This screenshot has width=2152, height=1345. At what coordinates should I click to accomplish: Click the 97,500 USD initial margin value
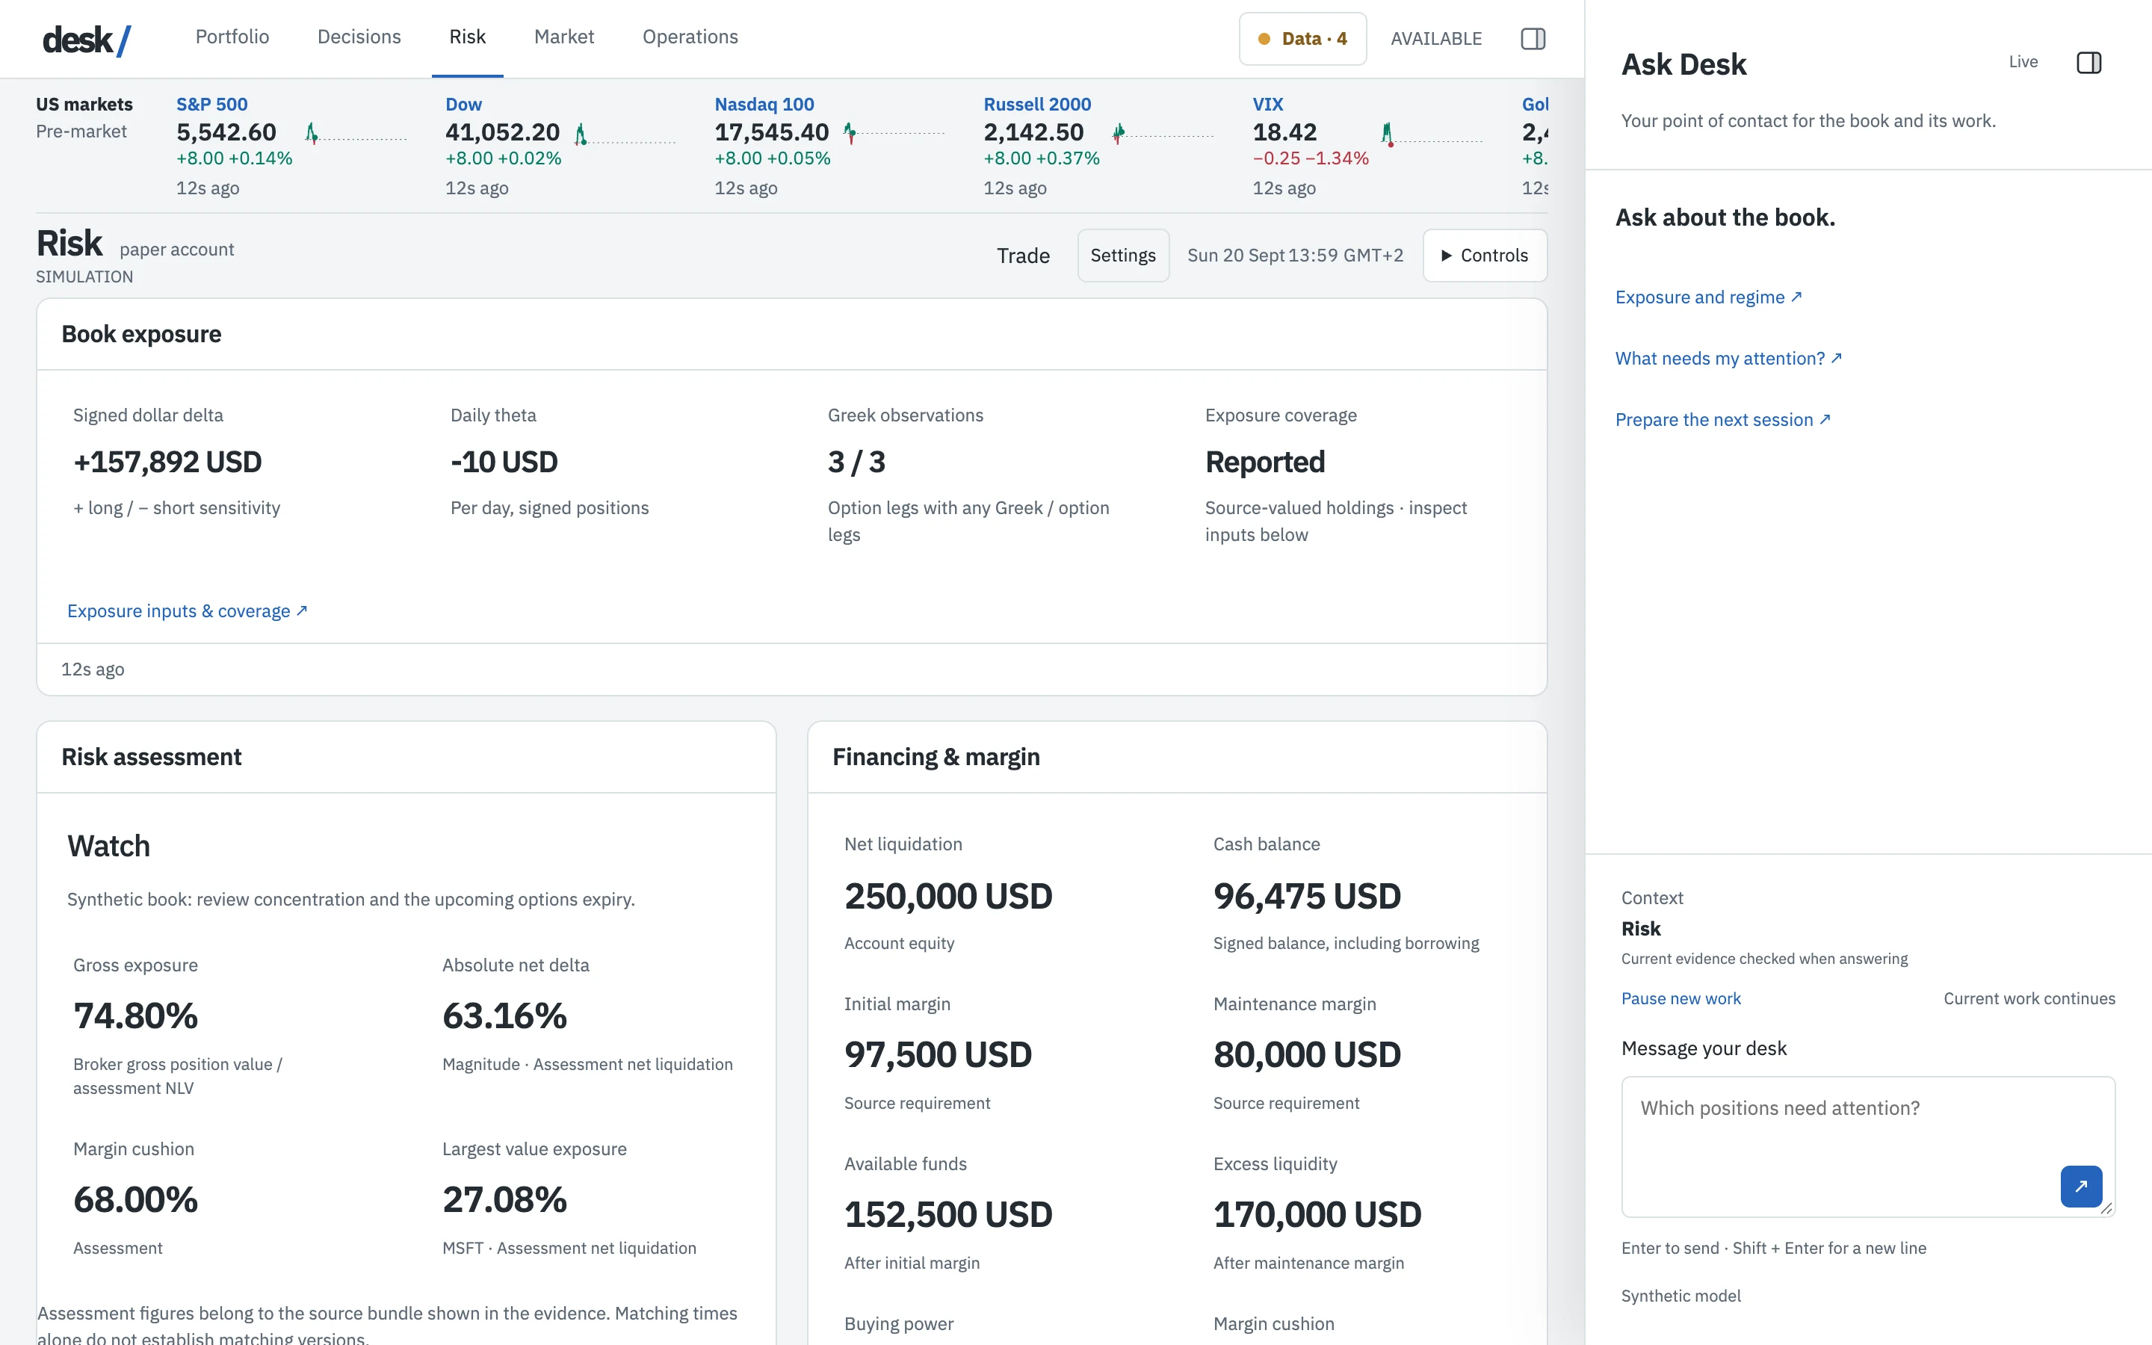tap(939, 1055)
